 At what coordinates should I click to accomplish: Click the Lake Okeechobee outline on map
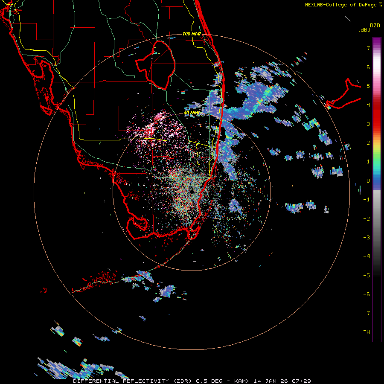point(155,65)
